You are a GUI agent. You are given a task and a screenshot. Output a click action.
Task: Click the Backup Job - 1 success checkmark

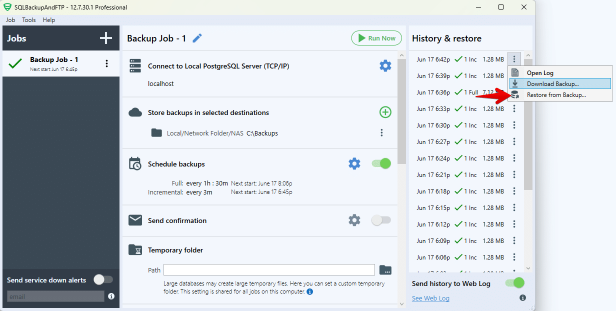click(16, 63)
